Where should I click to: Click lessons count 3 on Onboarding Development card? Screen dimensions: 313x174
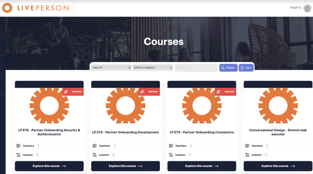[113, 155]
